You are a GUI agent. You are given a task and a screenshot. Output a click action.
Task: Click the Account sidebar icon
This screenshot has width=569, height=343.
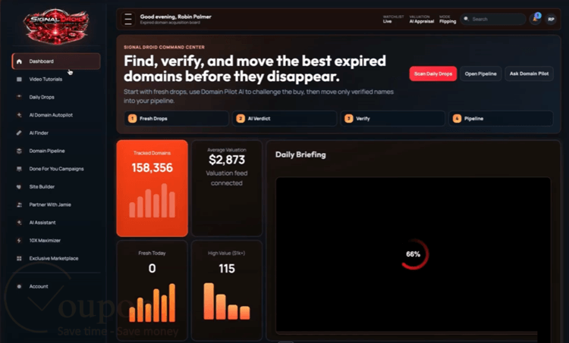(x=19, y=286)
